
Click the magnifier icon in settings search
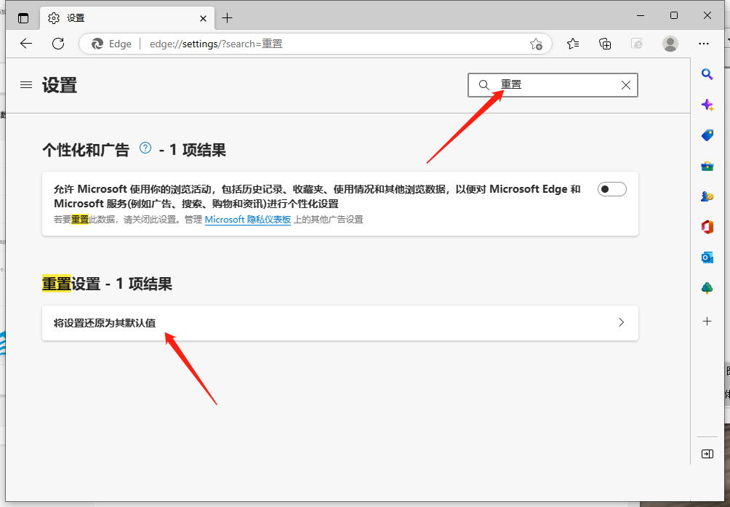pos(484,84)
